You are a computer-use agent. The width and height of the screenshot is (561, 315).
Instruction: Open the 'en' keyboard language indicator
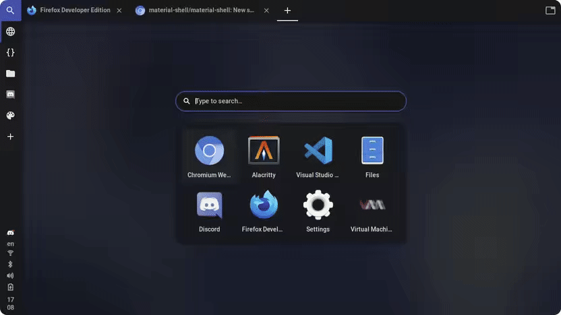10,244
